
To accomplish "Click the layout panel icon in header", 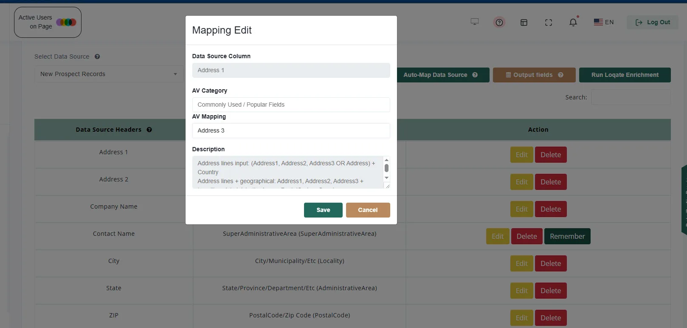I will [524, 23].
